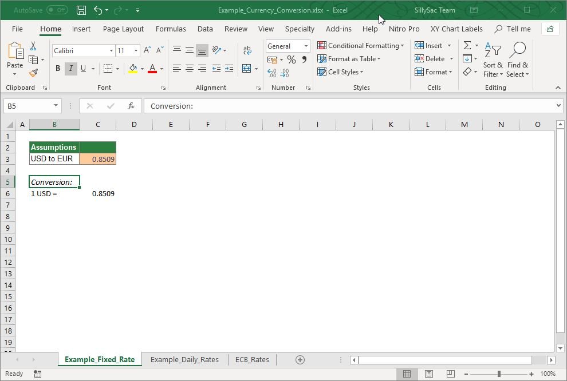Viewport: 567px width, 381px height.
Task: Open the Formulas ribbon tab
Action: 171,29
